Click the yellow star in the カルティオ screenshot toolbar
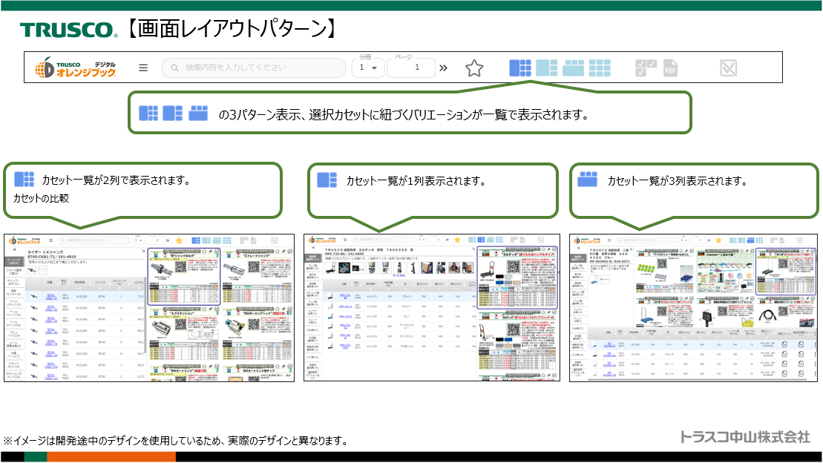The image size is (823, 463). tap(457, 240)
